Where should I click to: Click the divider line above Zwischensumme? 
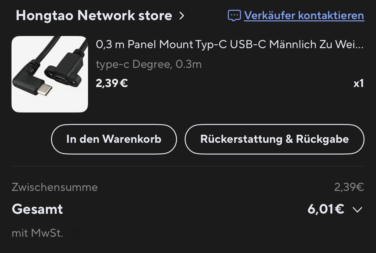pyautogui.click(x=188, y=166)
